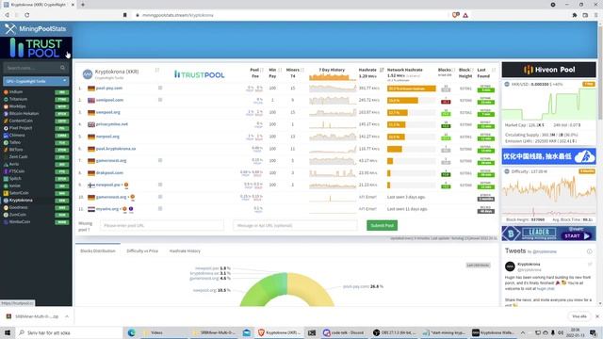Screen dimensions: 603x339
Task: Click the page vertical scrollbar
Action: click(x=600, y=163)
